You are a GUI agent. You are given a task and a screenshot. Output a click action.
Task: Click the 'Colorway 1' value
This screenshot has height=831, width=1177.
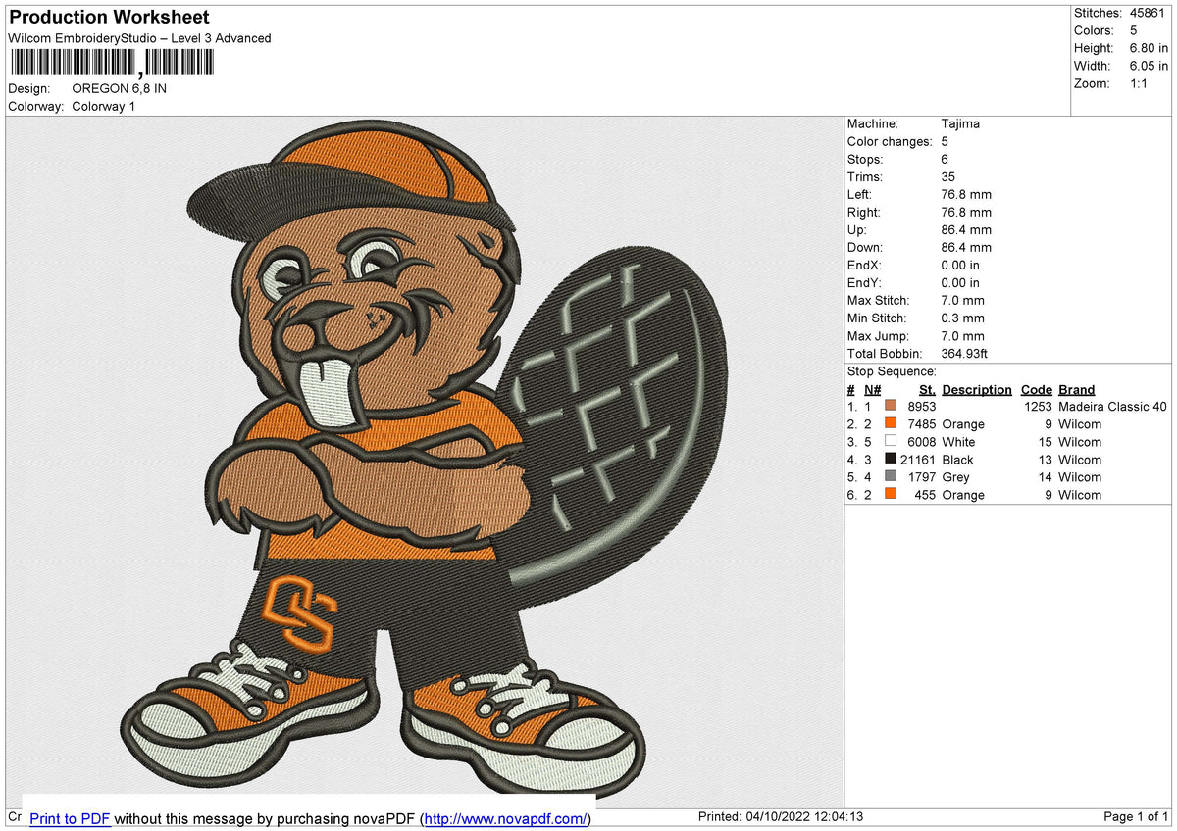(x=104, y=106)
